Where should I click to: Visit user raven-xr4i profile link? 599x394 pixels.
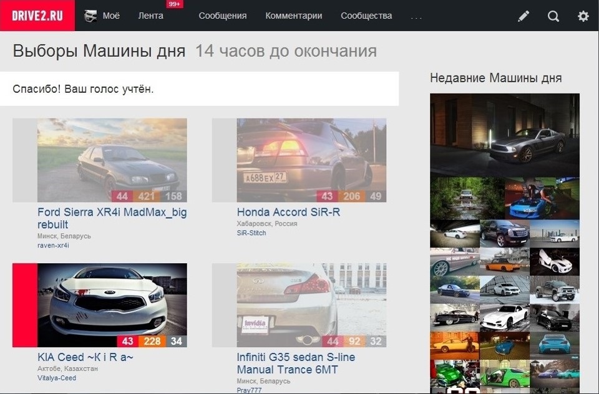pos(53,246)
